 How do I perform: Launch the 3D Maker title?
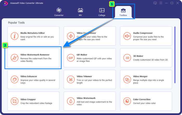click(x=138, y=56)
